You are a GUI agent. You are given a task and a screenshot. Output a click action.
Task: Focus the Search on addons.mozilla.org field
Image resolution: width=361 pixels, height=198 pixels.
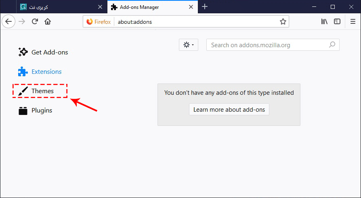(x=273, y=45)
